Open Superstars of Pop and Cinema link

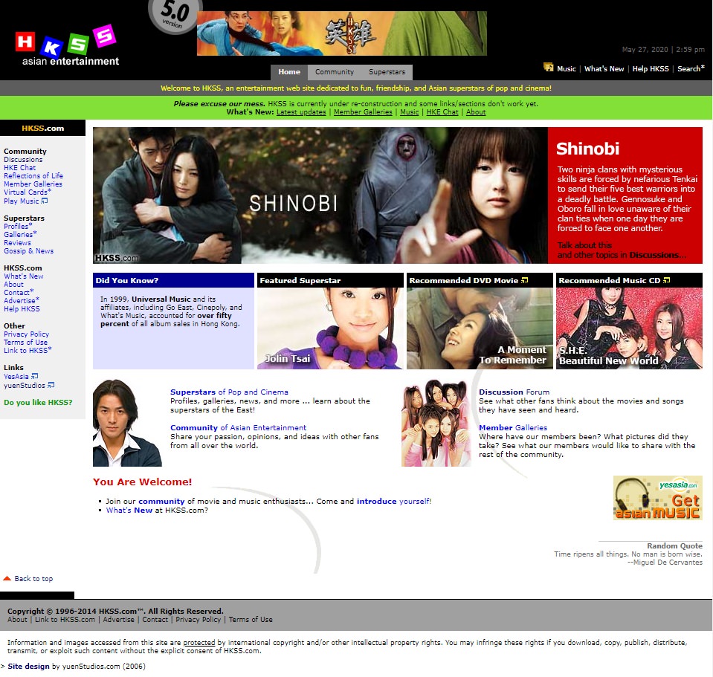[229, 392]
